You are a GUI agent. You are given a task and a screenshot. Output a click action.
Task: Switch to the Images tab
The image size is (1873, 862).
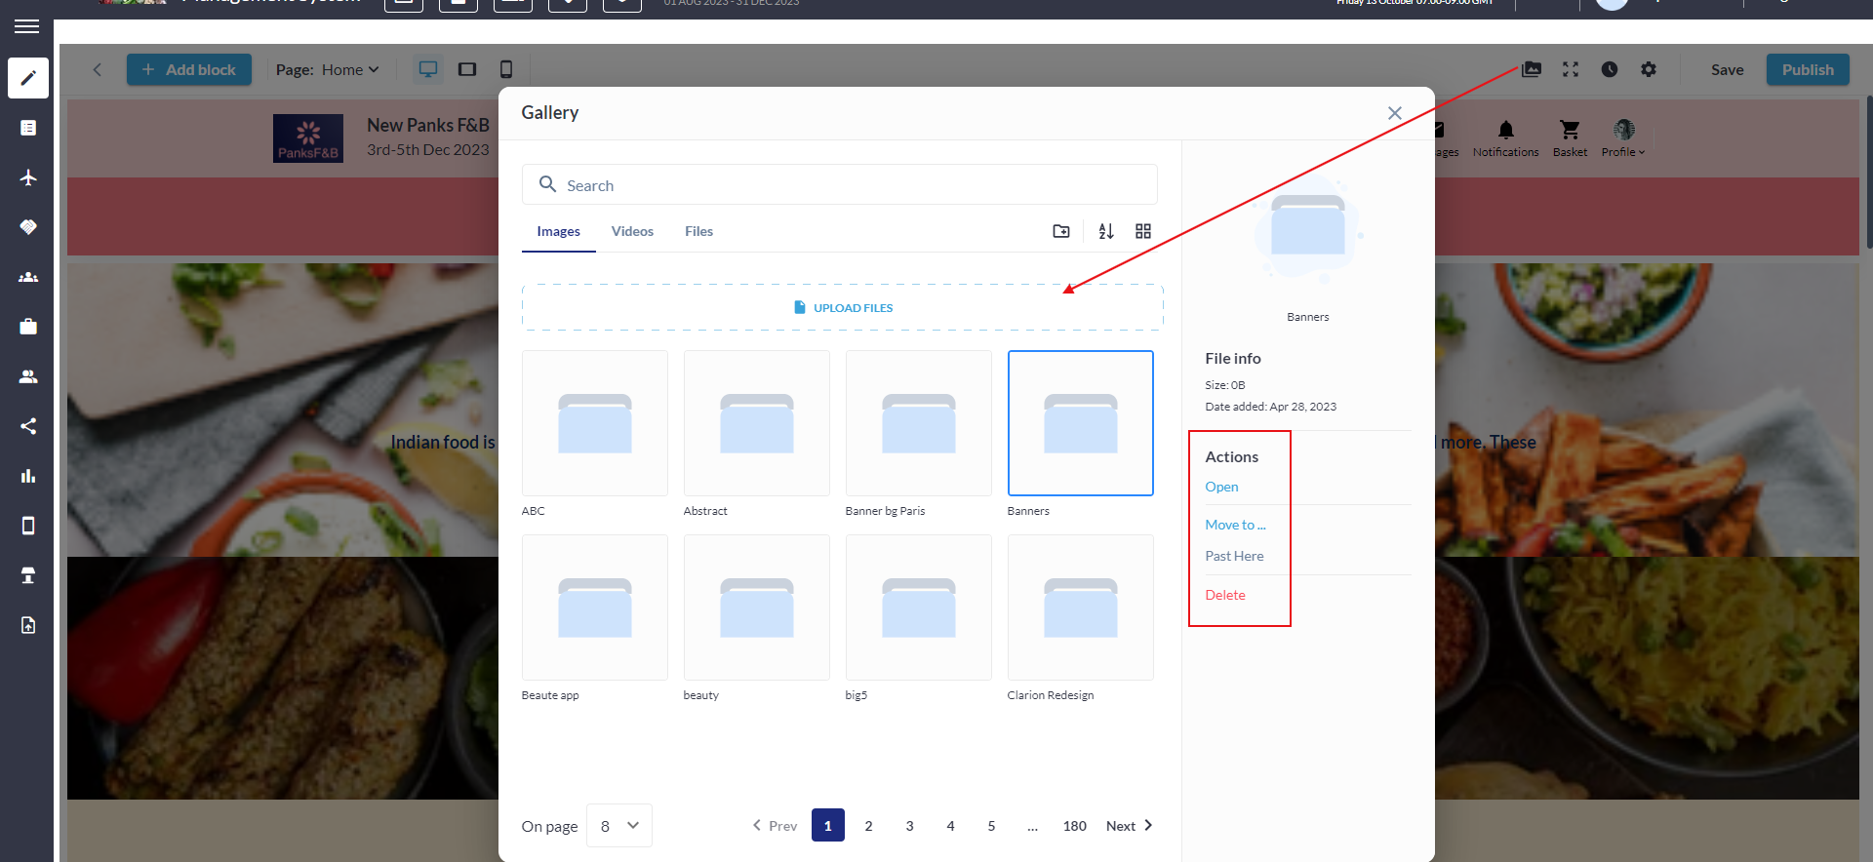(558, 231)
